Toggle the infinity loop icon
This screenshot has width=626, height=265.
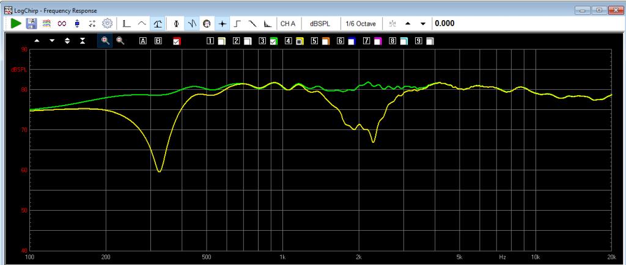click(62, 24)
